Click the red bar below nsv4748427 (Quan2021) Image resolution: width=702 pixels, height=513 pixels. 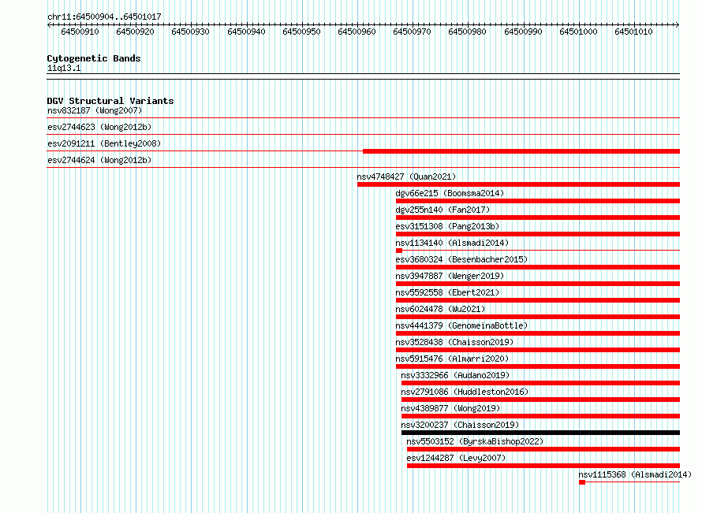(518, 184)
